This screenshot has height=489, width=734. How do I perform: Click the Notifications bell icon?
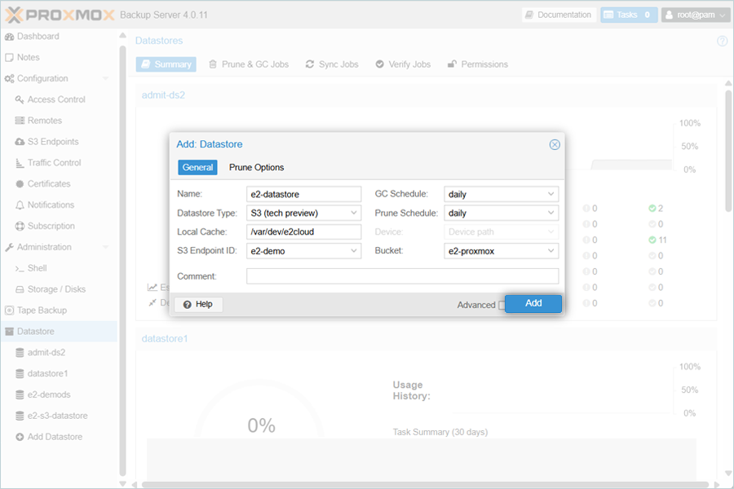20,205
